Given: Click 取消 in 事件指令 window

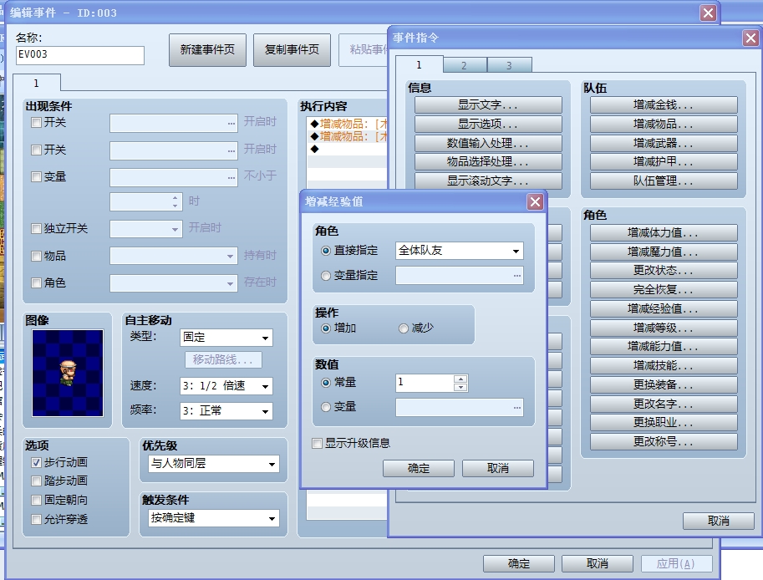Looking at the screenshot, I should [x=718, y=521].
